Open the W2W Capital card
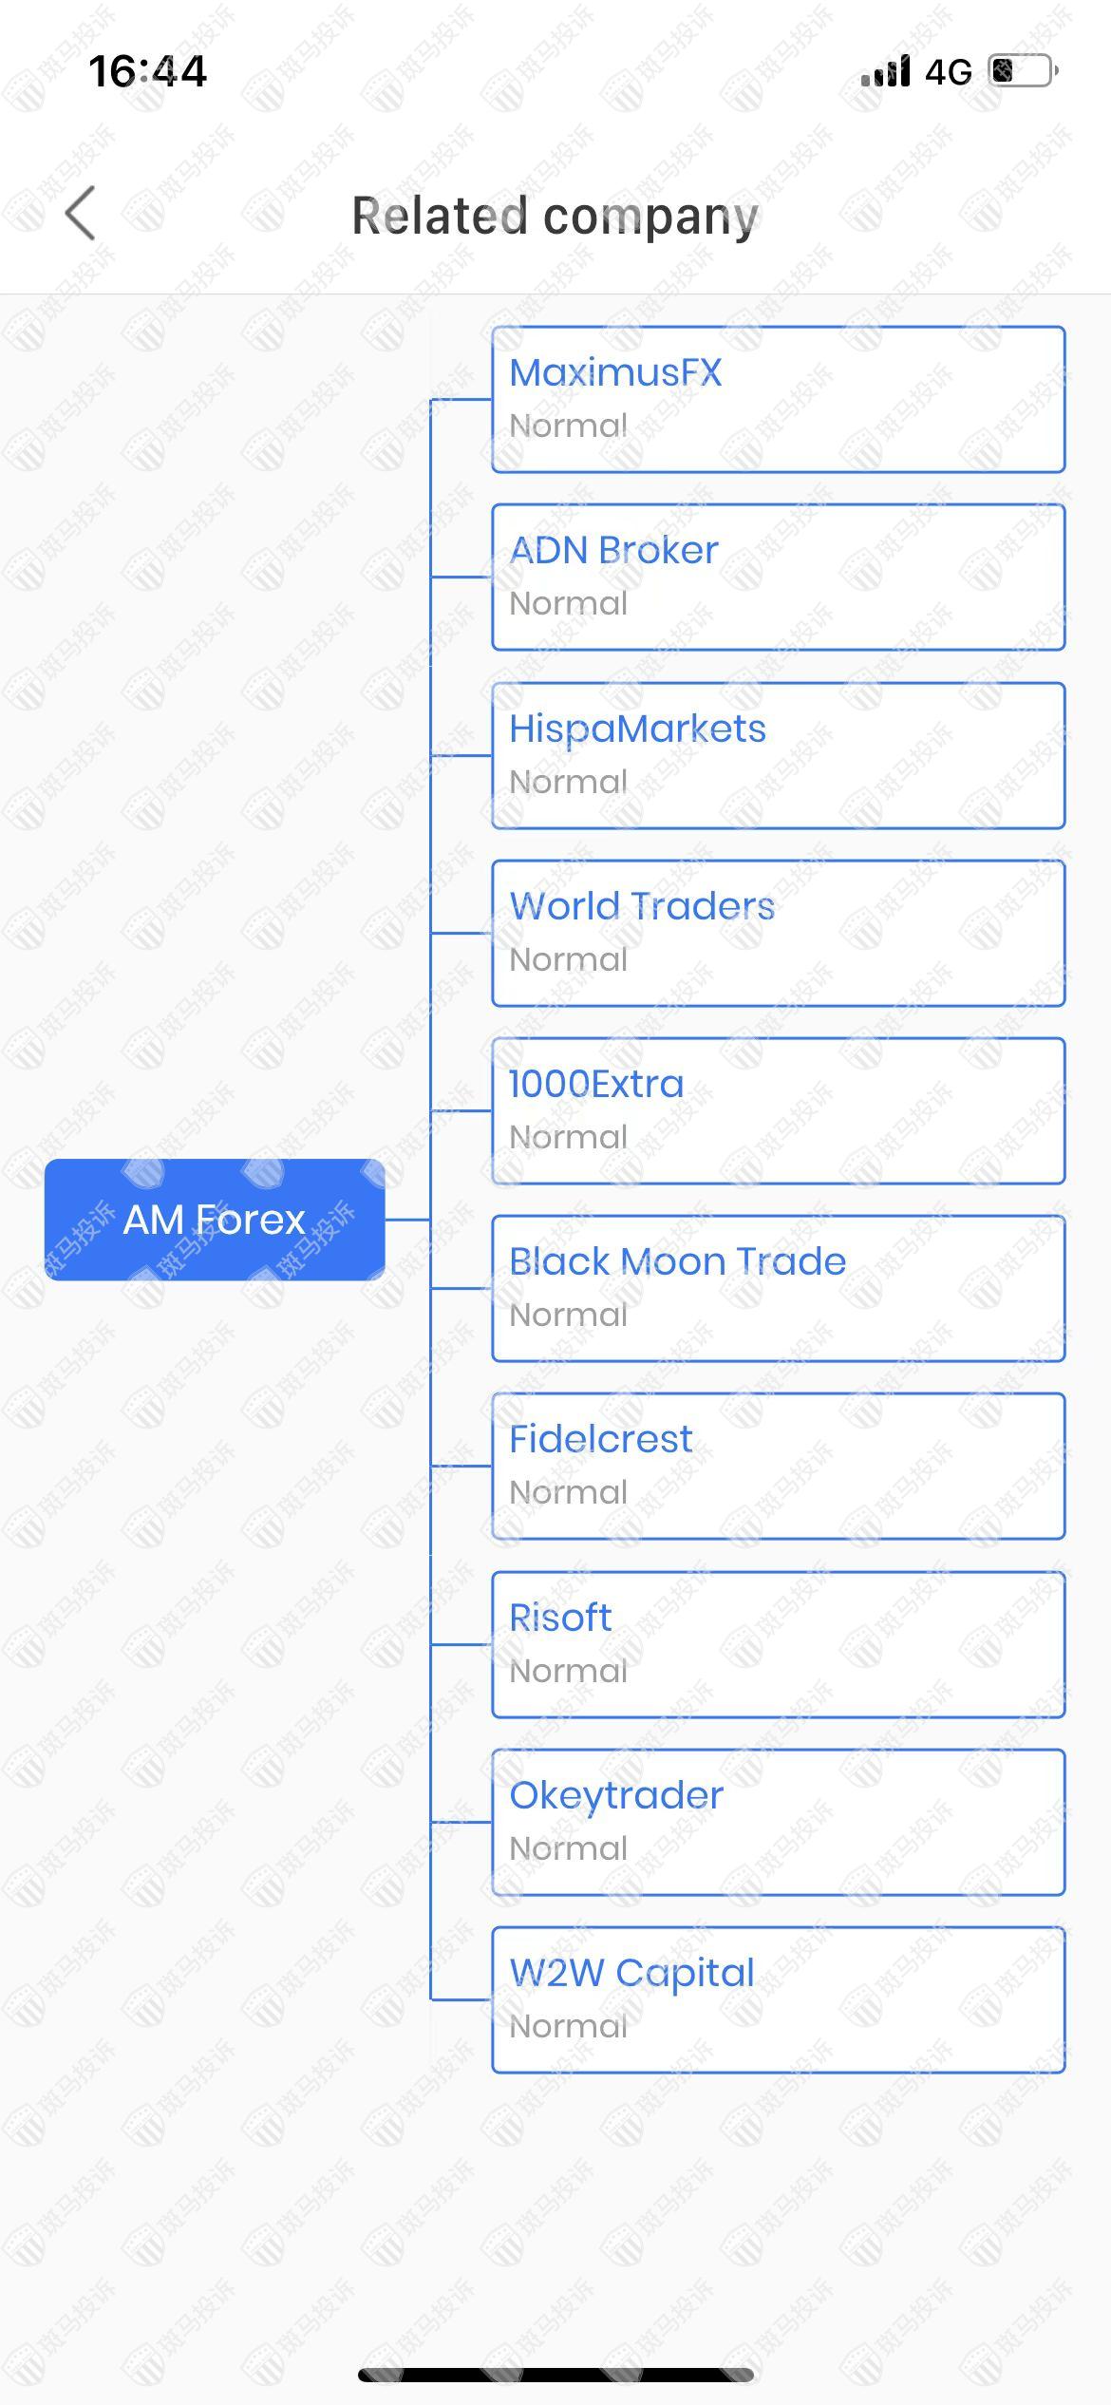This screenshot has width=1111, height=2405. (x=778, y=1999)
